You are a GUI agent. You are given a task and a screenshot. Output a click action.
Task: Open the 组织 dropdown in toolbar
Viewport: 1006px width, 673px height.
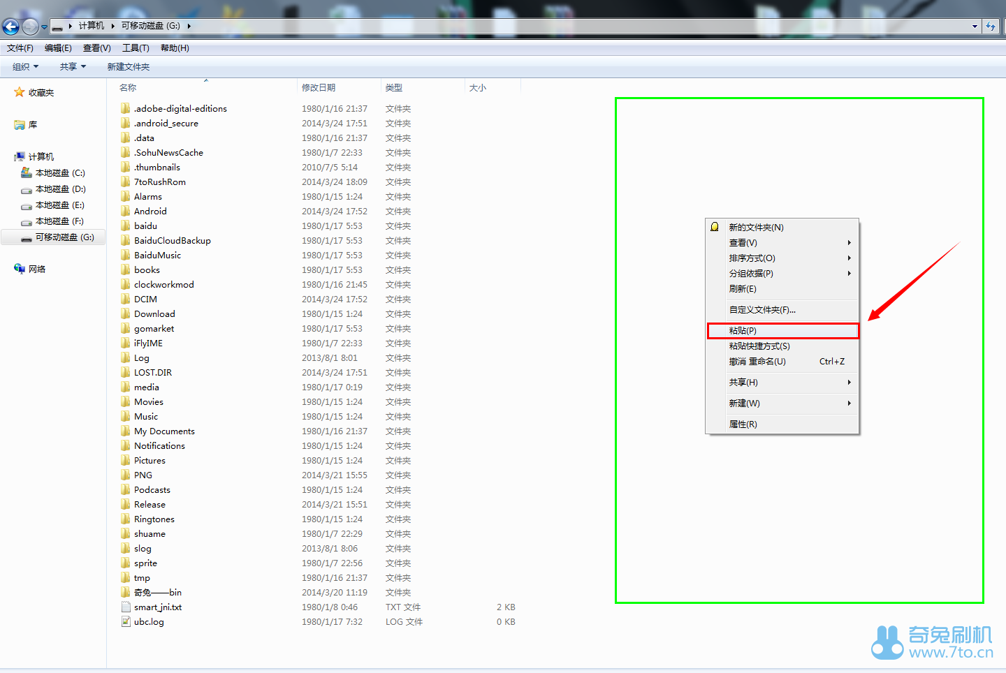[x=25, y=67]
